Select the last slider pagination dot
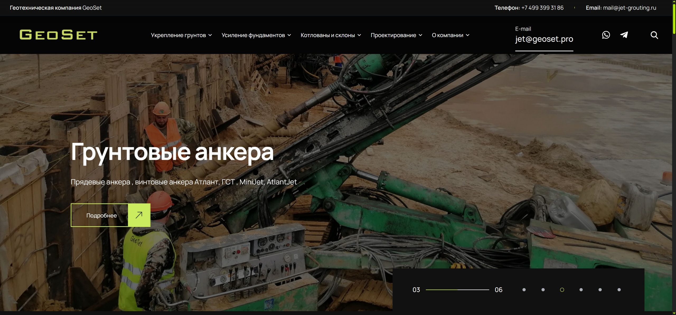Screen dimensions: 676x315 (619, 290)
